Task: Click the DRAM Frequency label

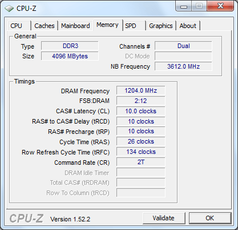Action: [x=85, y=92]
